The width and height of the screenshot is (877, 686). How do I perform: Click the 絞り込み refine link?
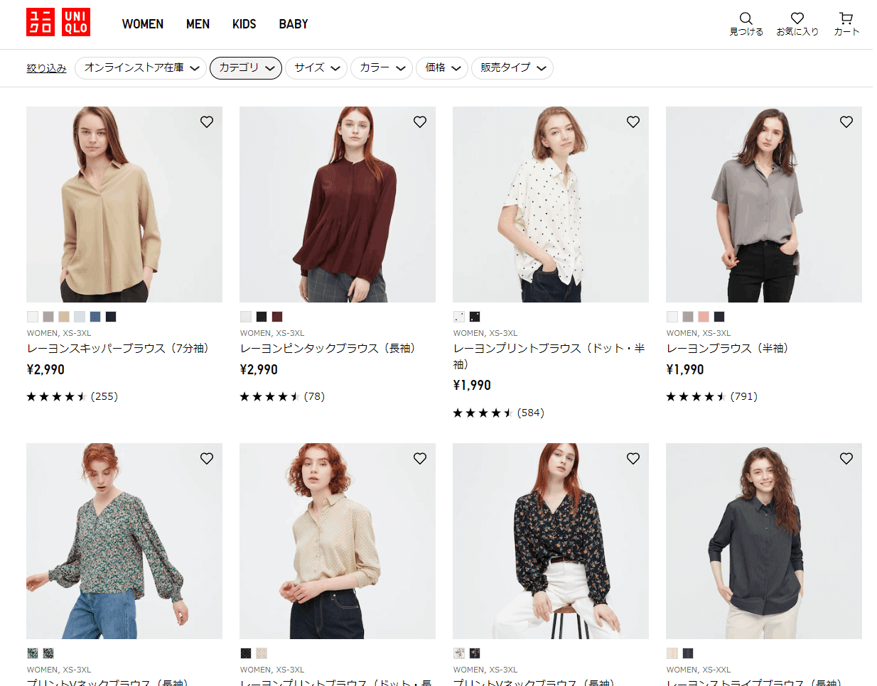click(x=45, y=67)
